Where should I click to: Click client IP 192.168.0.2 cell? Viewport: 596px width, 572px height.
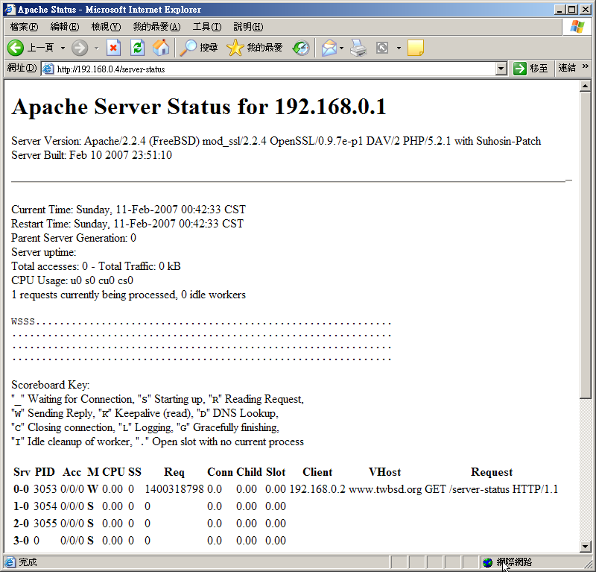[317, 489]
